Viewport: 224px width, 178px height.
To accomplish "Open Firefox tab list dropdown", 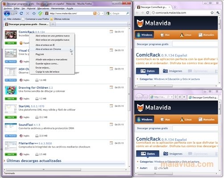I will pos(129,24).
